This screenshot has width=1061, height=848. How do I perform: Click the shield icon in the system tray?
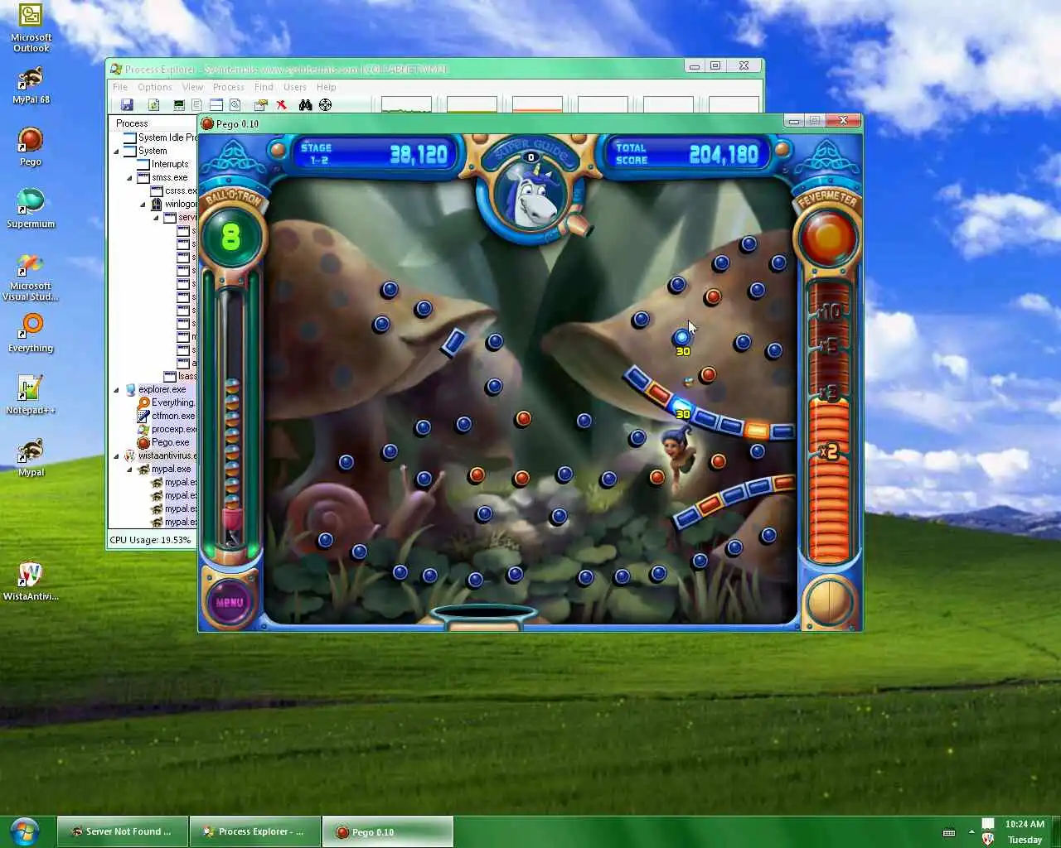[987, 839]
